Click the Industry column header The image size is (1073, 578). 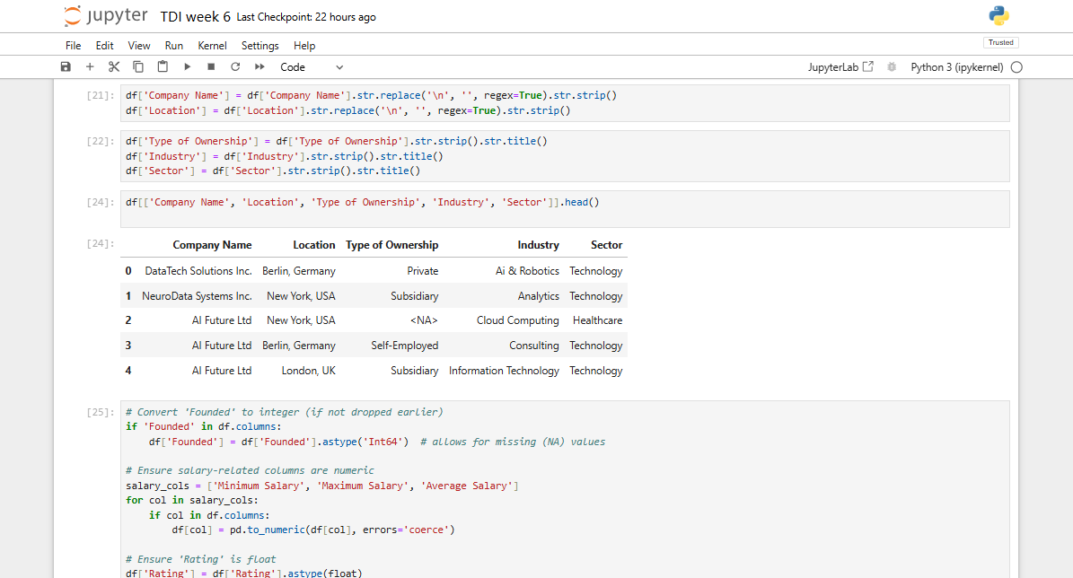click(539, 245)
